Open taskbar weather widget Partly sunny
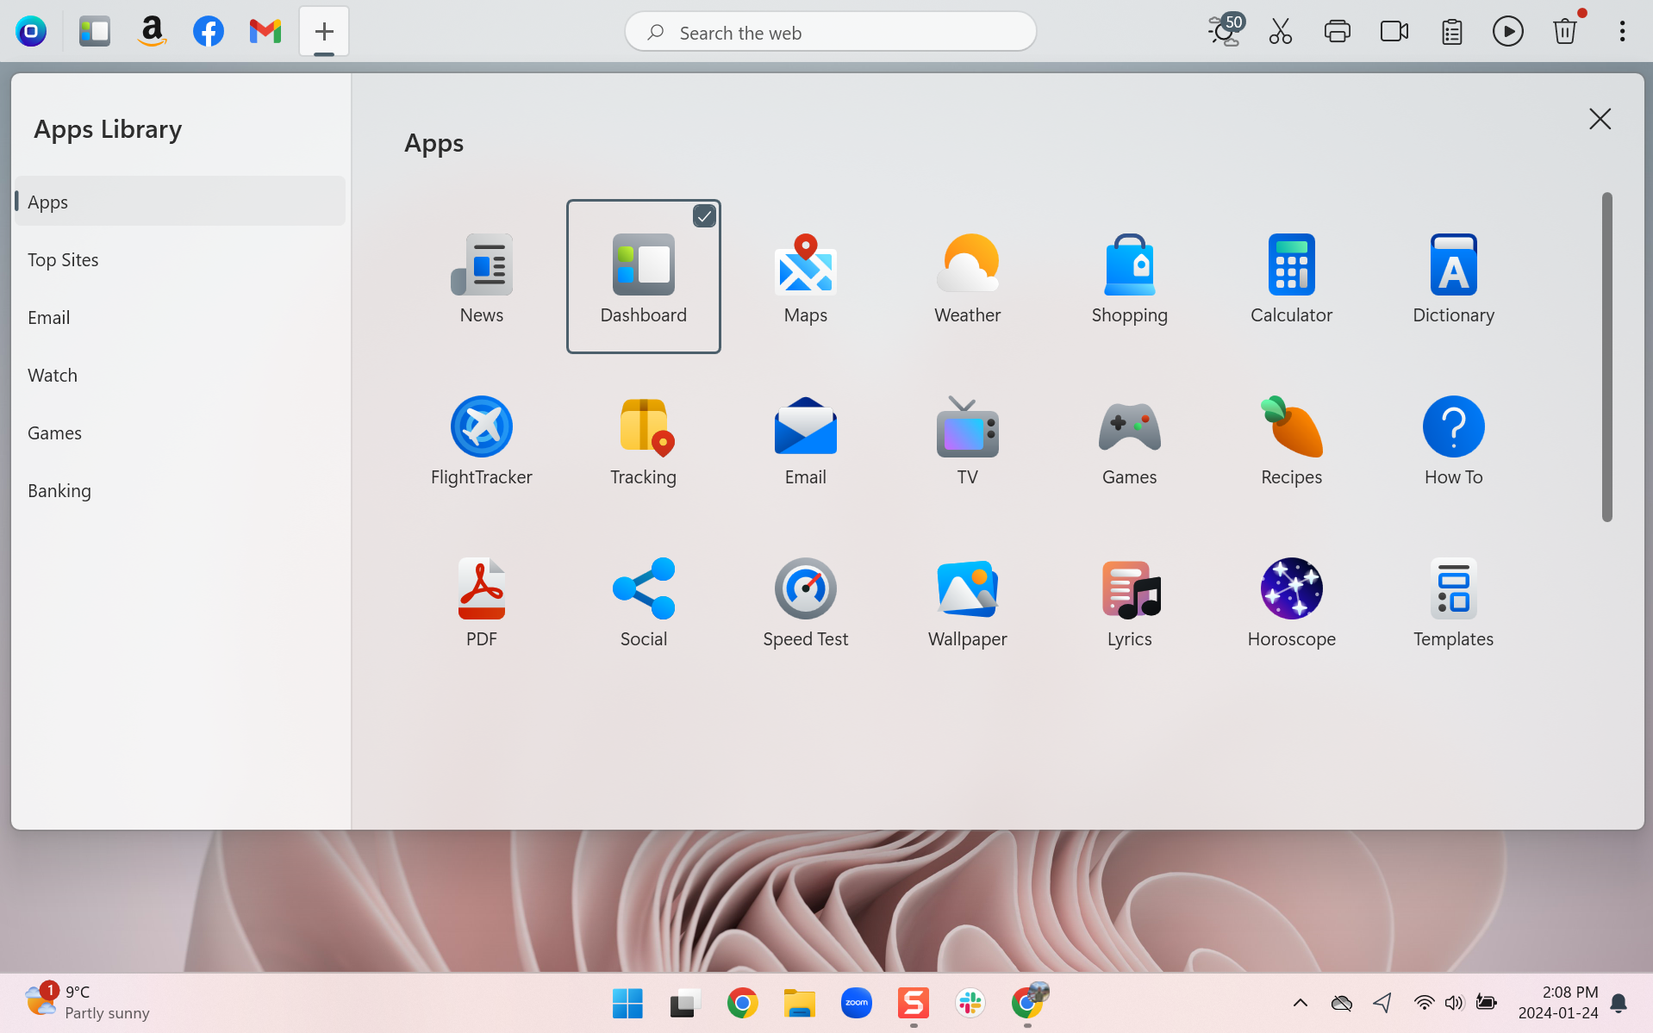 [x=87, y=1002]
